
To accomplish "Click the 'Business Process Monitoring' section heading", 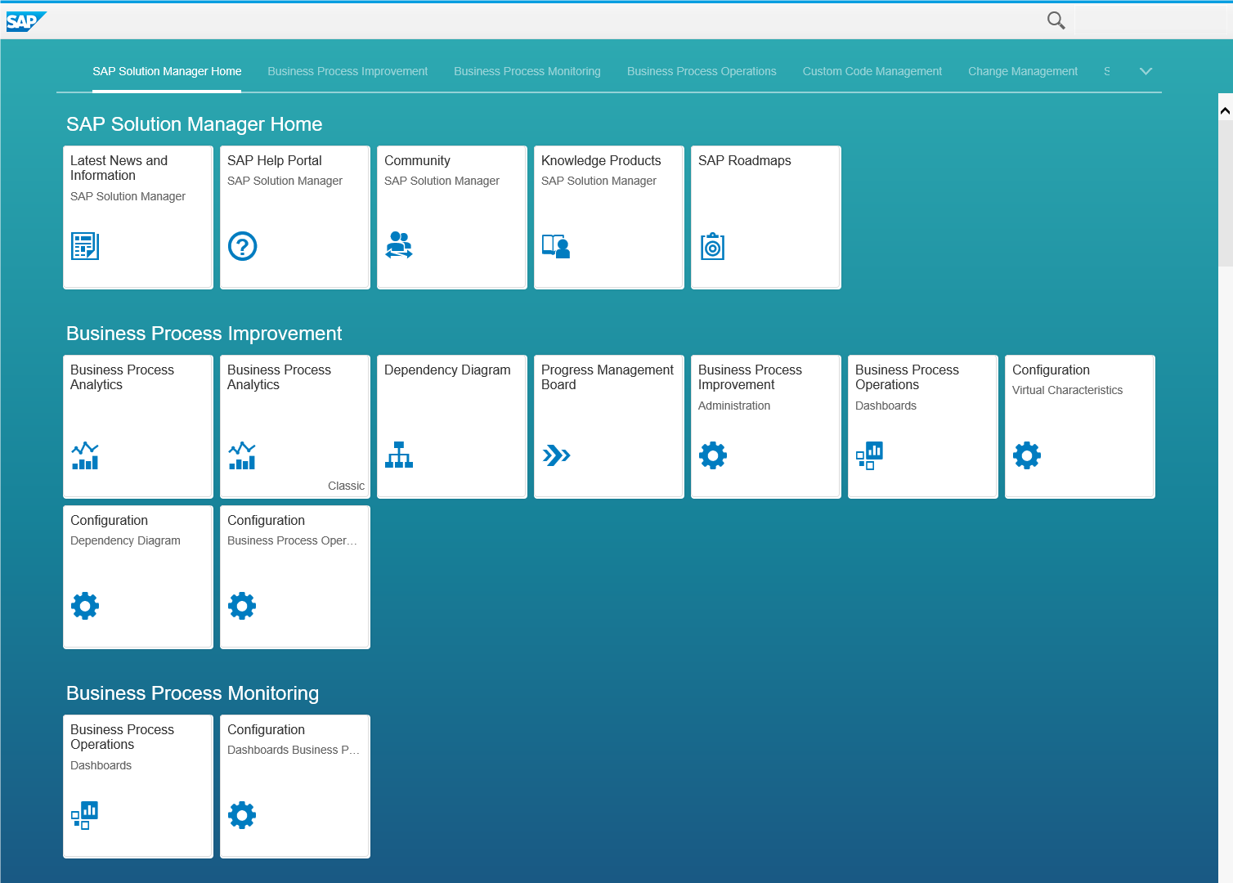I will click(x=192, y=693).
